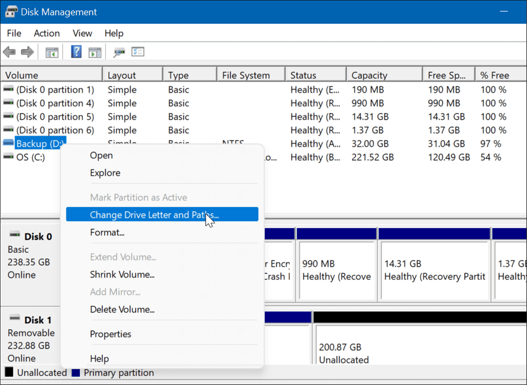Click Properties in the context menu
This screenshot has width=527, height=385.
coord(110,334)
